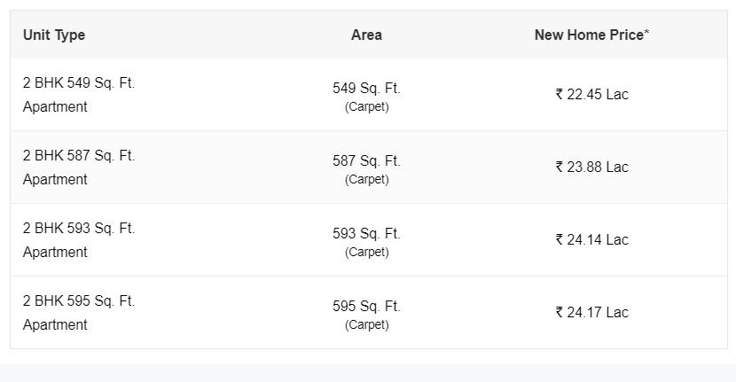
Task: Click the Carpet label under 549 Sq. Ft.
Action: (x=366, y=107)
